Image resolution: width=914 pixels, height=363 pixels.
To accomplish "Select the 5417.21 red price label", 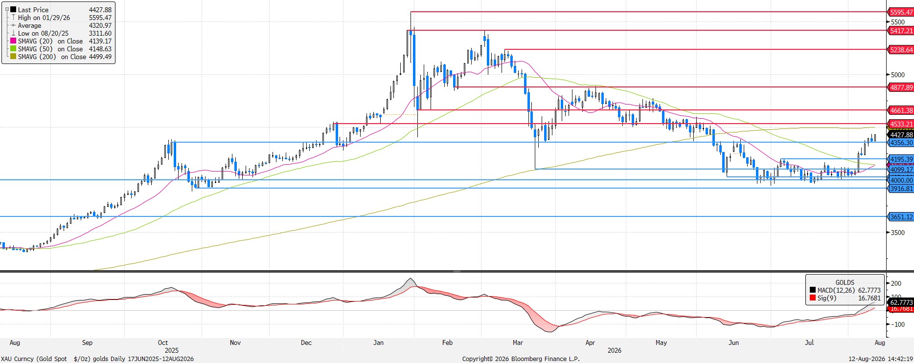I will 900,30.
